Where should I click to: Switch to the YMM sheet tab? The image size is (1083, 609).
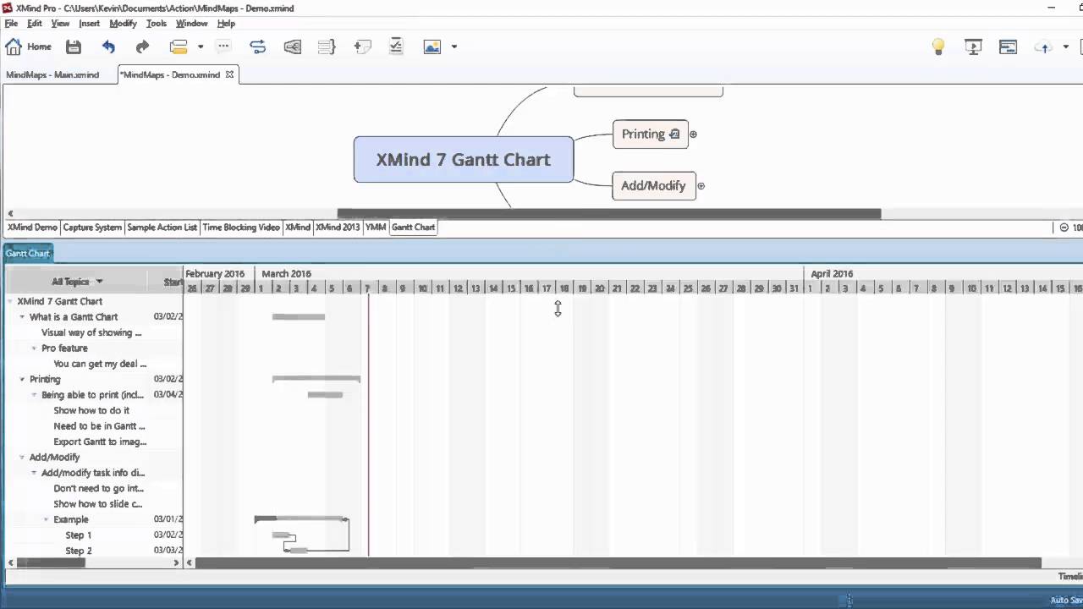[376, 227]
